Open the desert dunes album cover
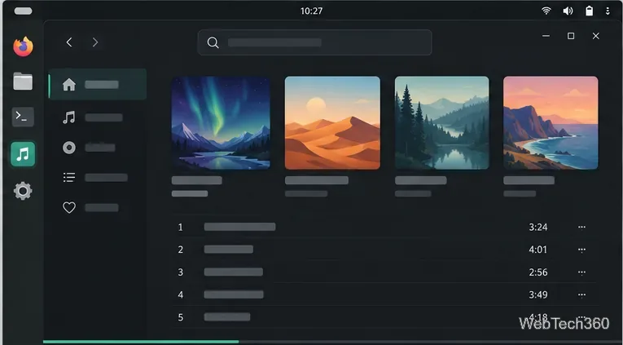 point(332,123)
